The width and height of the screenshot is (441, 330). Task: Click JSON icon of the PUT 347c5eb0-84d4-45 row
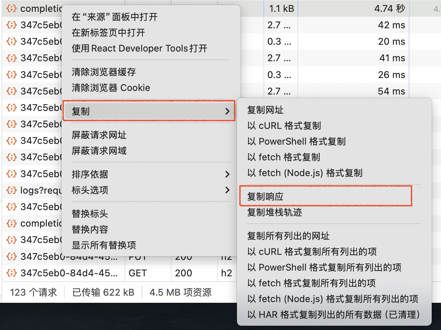click(12, 256)
